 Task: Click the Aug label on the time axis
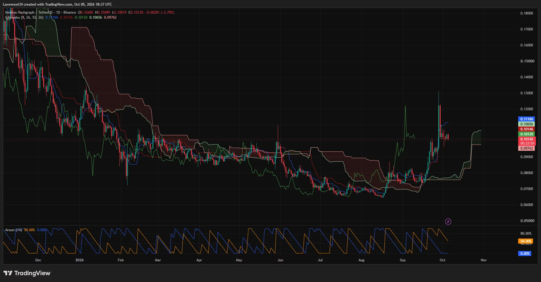(361, 260)
